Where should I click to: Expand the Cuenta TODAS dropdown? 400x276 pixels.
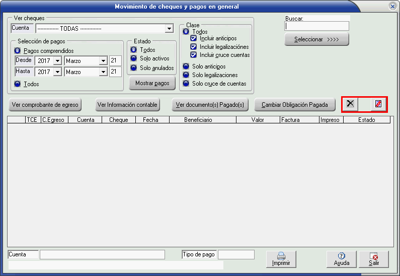pyautogui.click(x=169, y=29)
